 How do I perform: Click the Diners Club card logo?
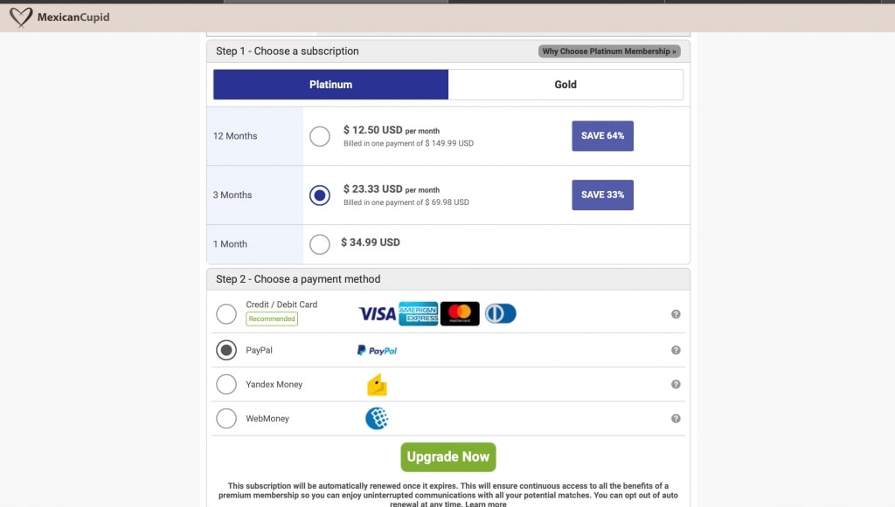[501, 314]
